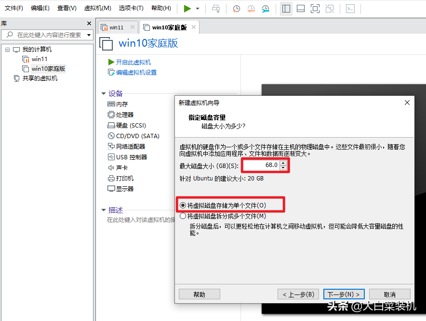Click the description text field under 描述
This screenshot has height=321, width=426.
141,220
